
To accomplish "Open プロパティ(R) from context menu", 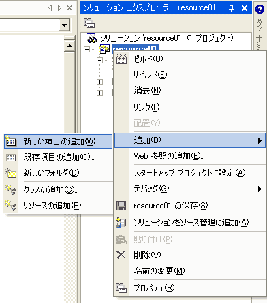I will tap(190, 288).
